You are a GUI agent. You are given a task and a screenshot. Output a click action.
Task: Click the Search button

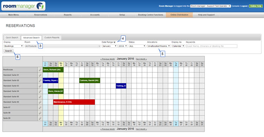click(x=8, y=51)
